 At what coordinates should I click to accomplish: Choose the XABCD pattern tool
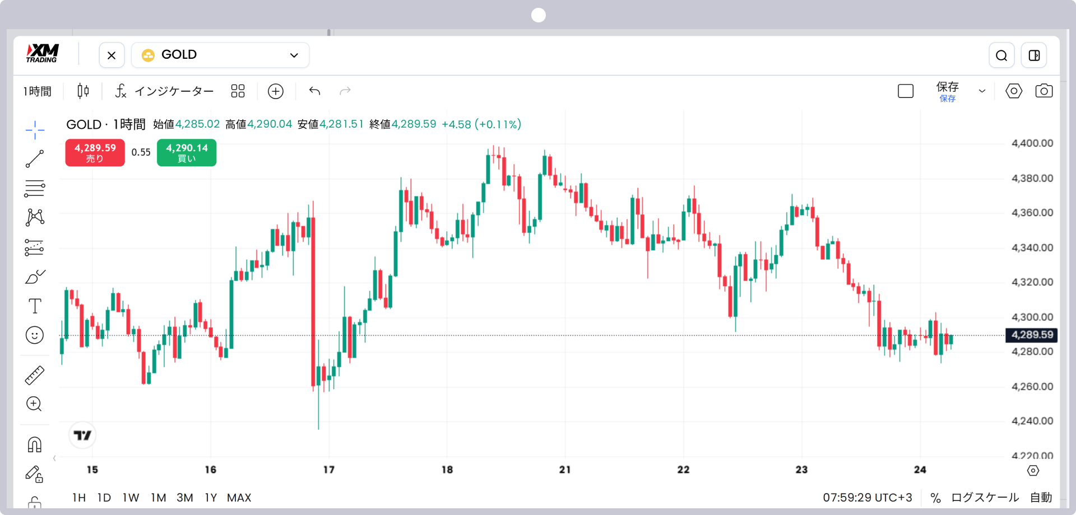[x=35, y=217]
